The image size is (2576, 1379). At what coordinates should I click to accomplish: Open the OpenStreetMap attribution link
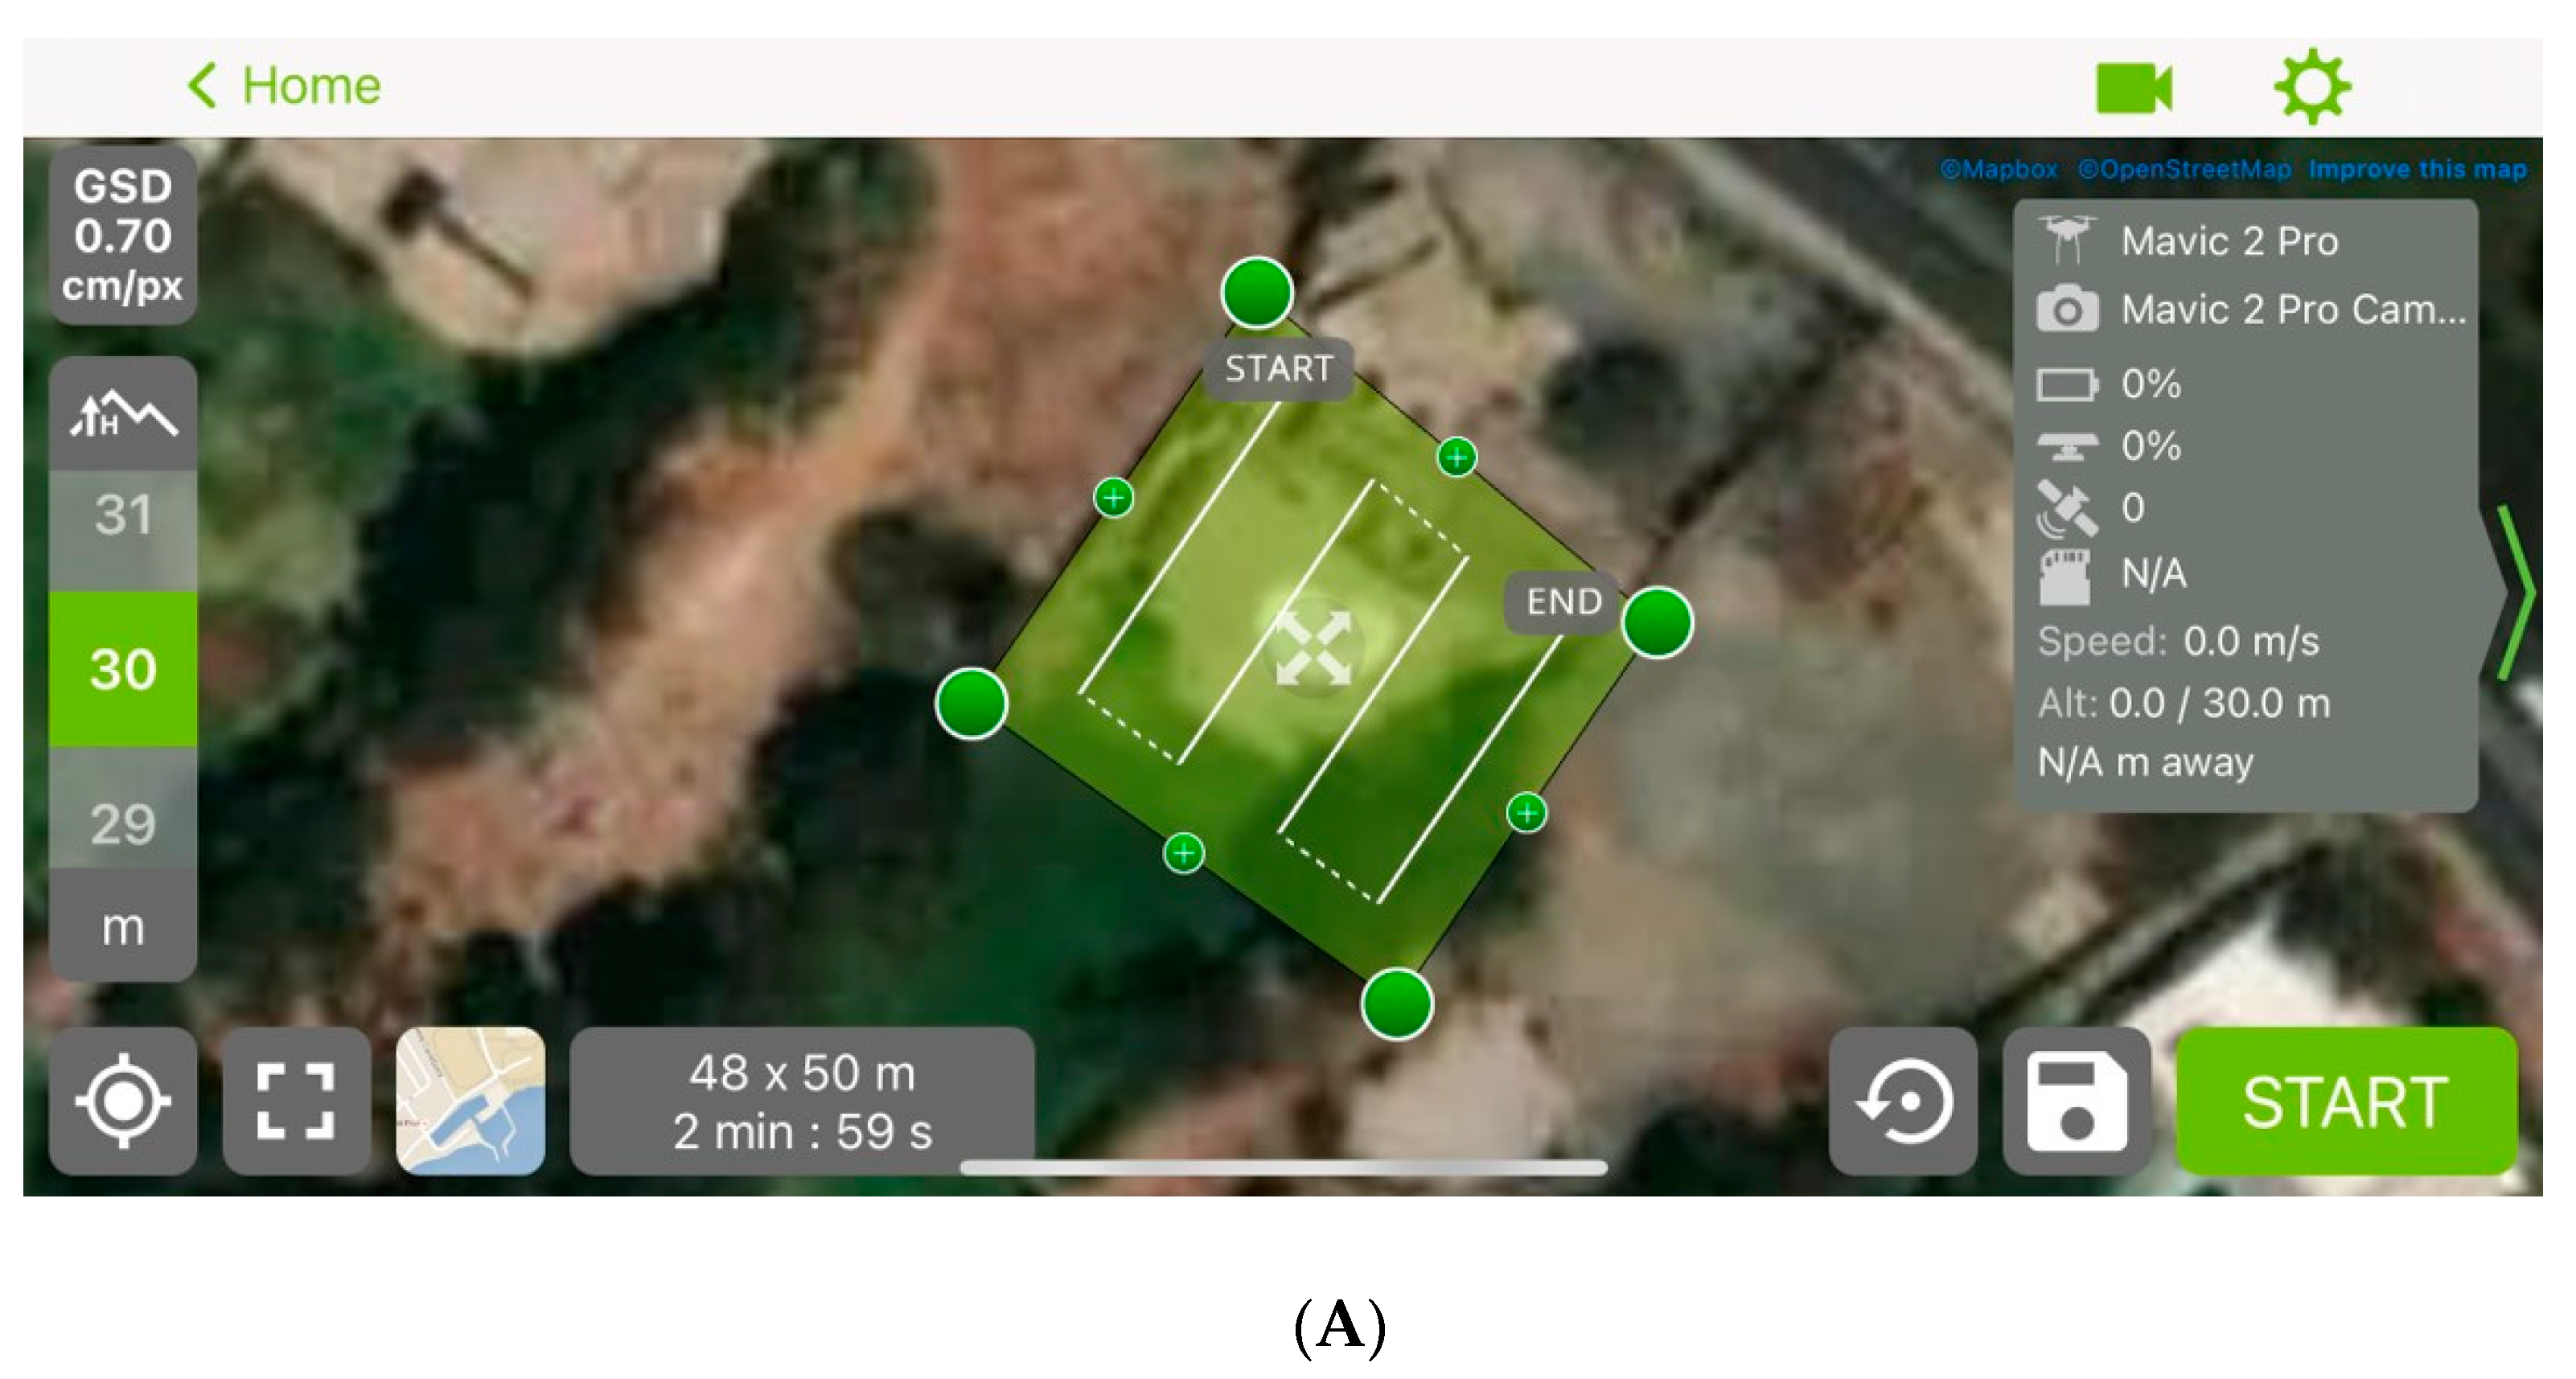[2184, 169]
